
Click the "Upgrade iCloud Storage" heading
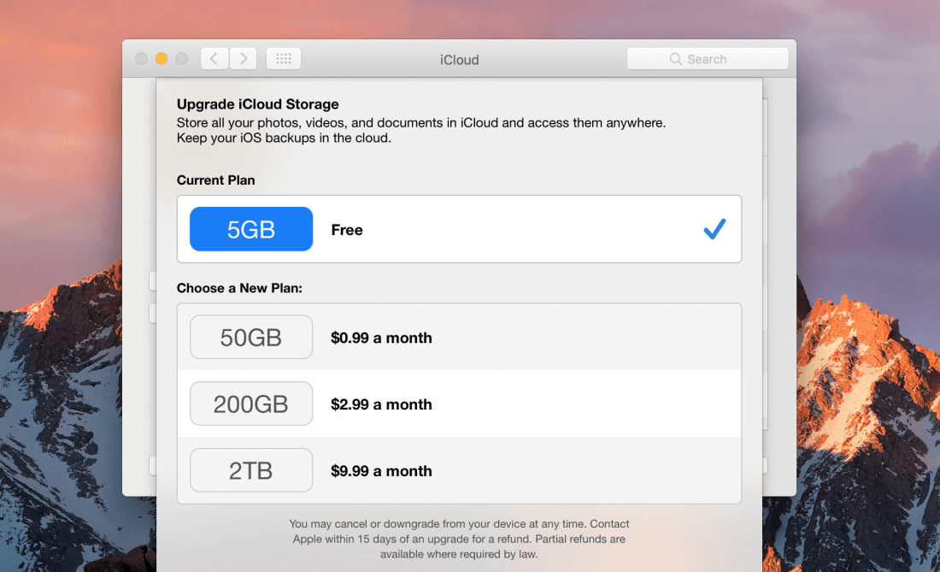(258, 103)
